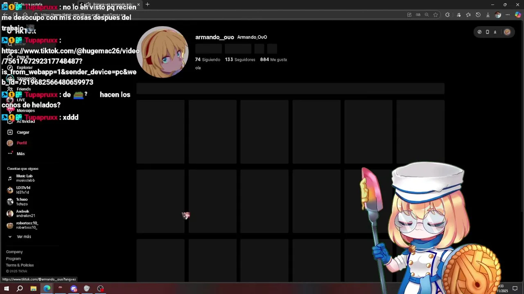Close the Primera vez animando tab
This screenshot has width=524, height=294.
click(x=138, y=4)
